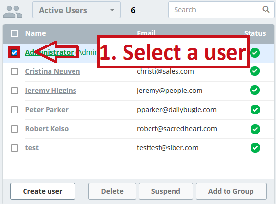Click Robert Kelso's green status icon
This screenshot has height=204, width=276.
point(255,129)
